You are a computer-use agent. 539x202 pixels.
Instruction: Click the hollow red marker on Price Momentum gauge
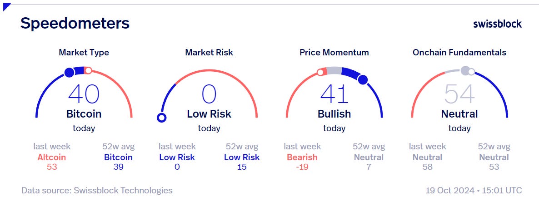[x=320, y=72]
